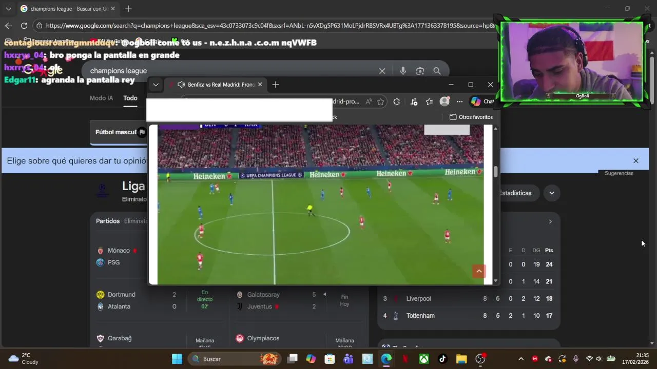Open OBS Studio from the taskbar

(x=480, y=359)
